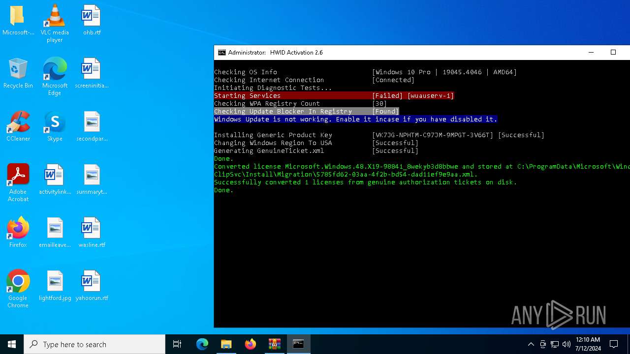Image resolution: width=630 pixels, height=354 pixels.
Task: Select the command prompt taskbar button
Action: coord(298,344)
